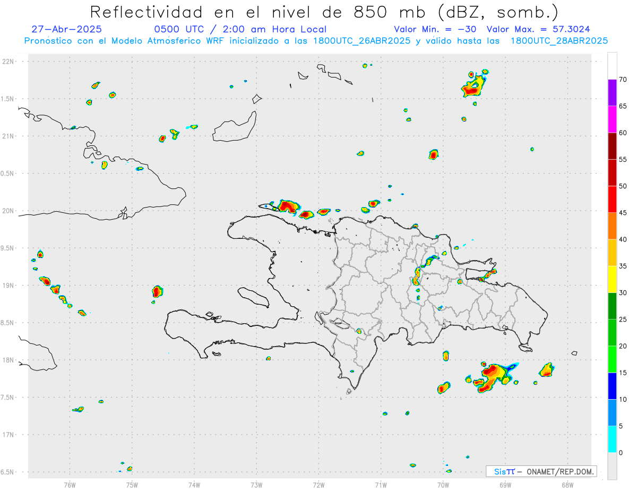
Task: Click the '74W' longitude label
Action: tap(194, 485)
